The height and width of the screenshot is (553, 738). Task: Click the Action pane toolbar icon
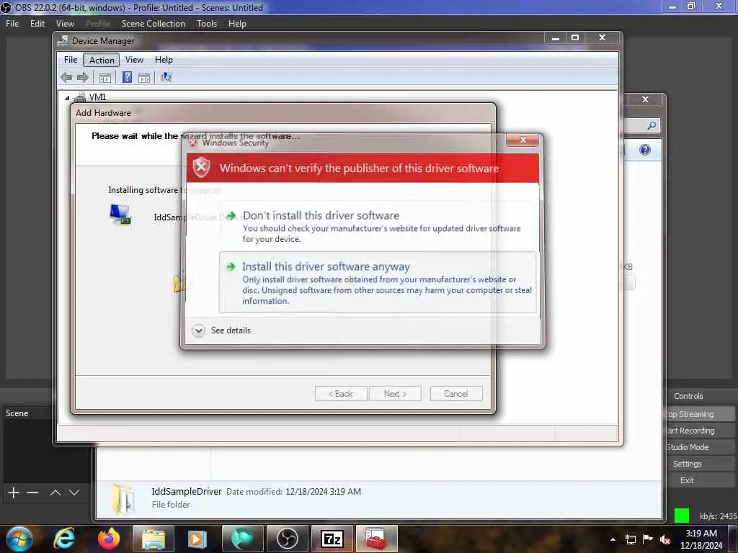144,78
